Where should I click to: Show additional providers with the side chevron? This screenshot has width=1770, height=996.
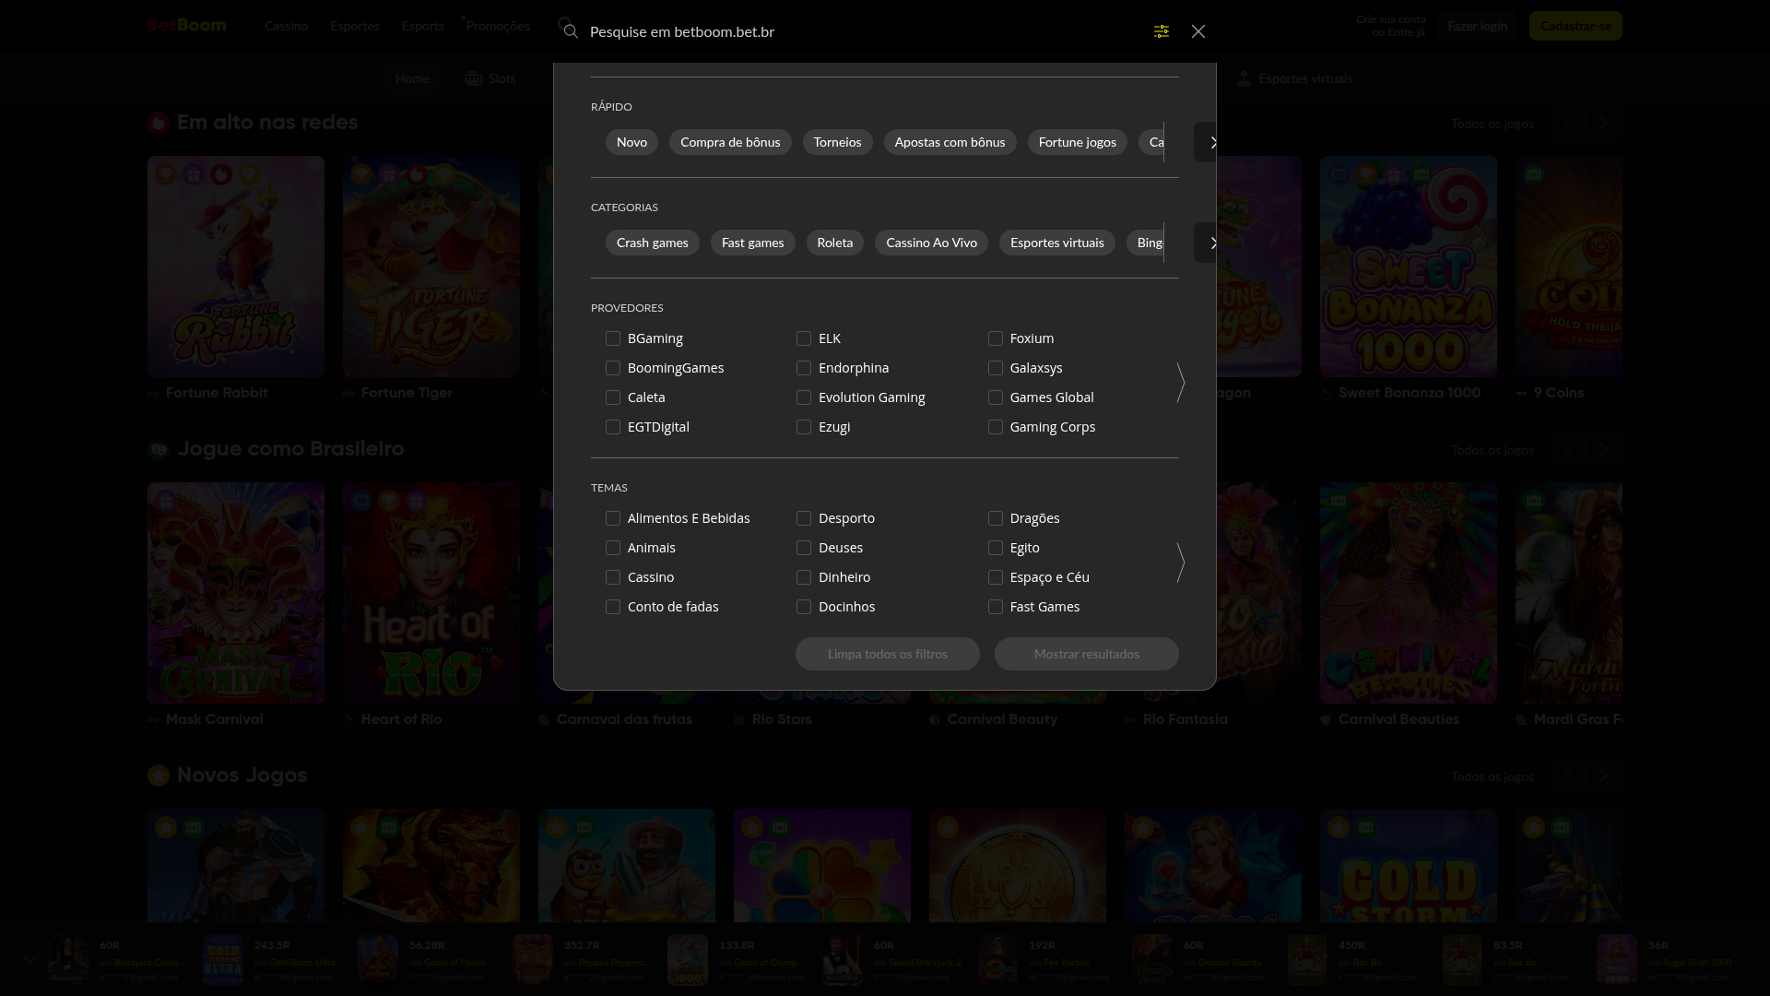[x=1181, y=383]
